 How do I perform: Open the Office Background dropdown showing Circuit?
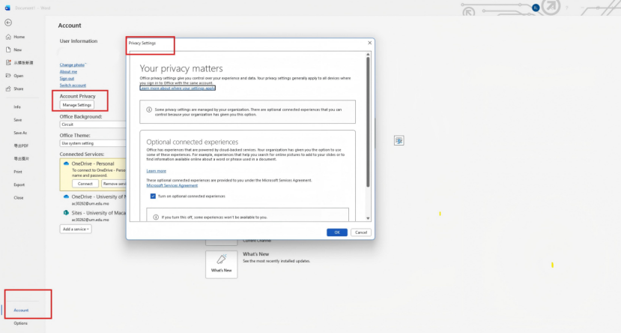coord(93,124)
